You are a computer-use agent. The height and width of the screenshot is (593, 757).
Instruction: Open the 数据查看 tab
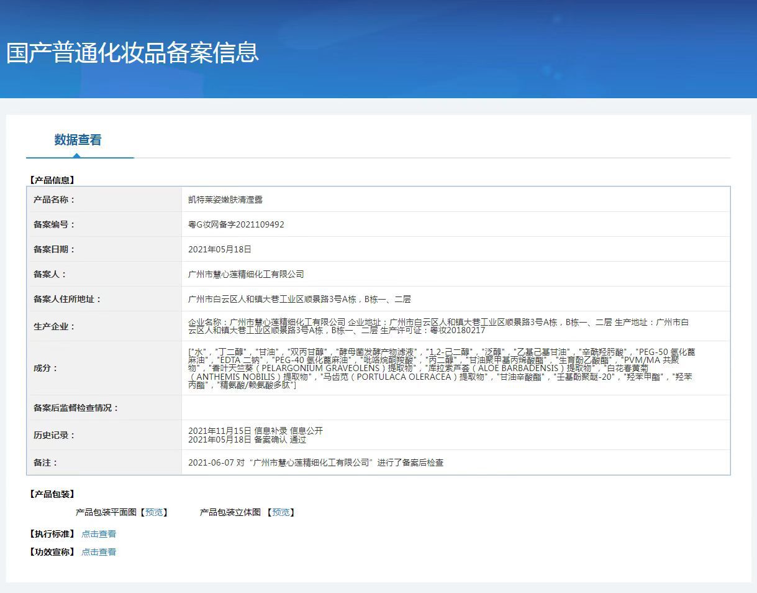[x=78, y=140]
